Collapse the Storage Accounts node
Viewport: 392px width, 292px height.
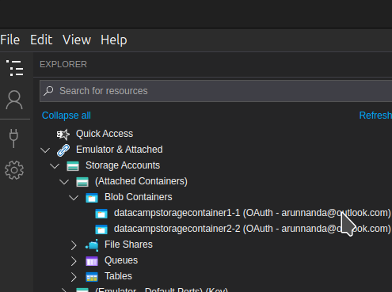[x=55, y=166]
